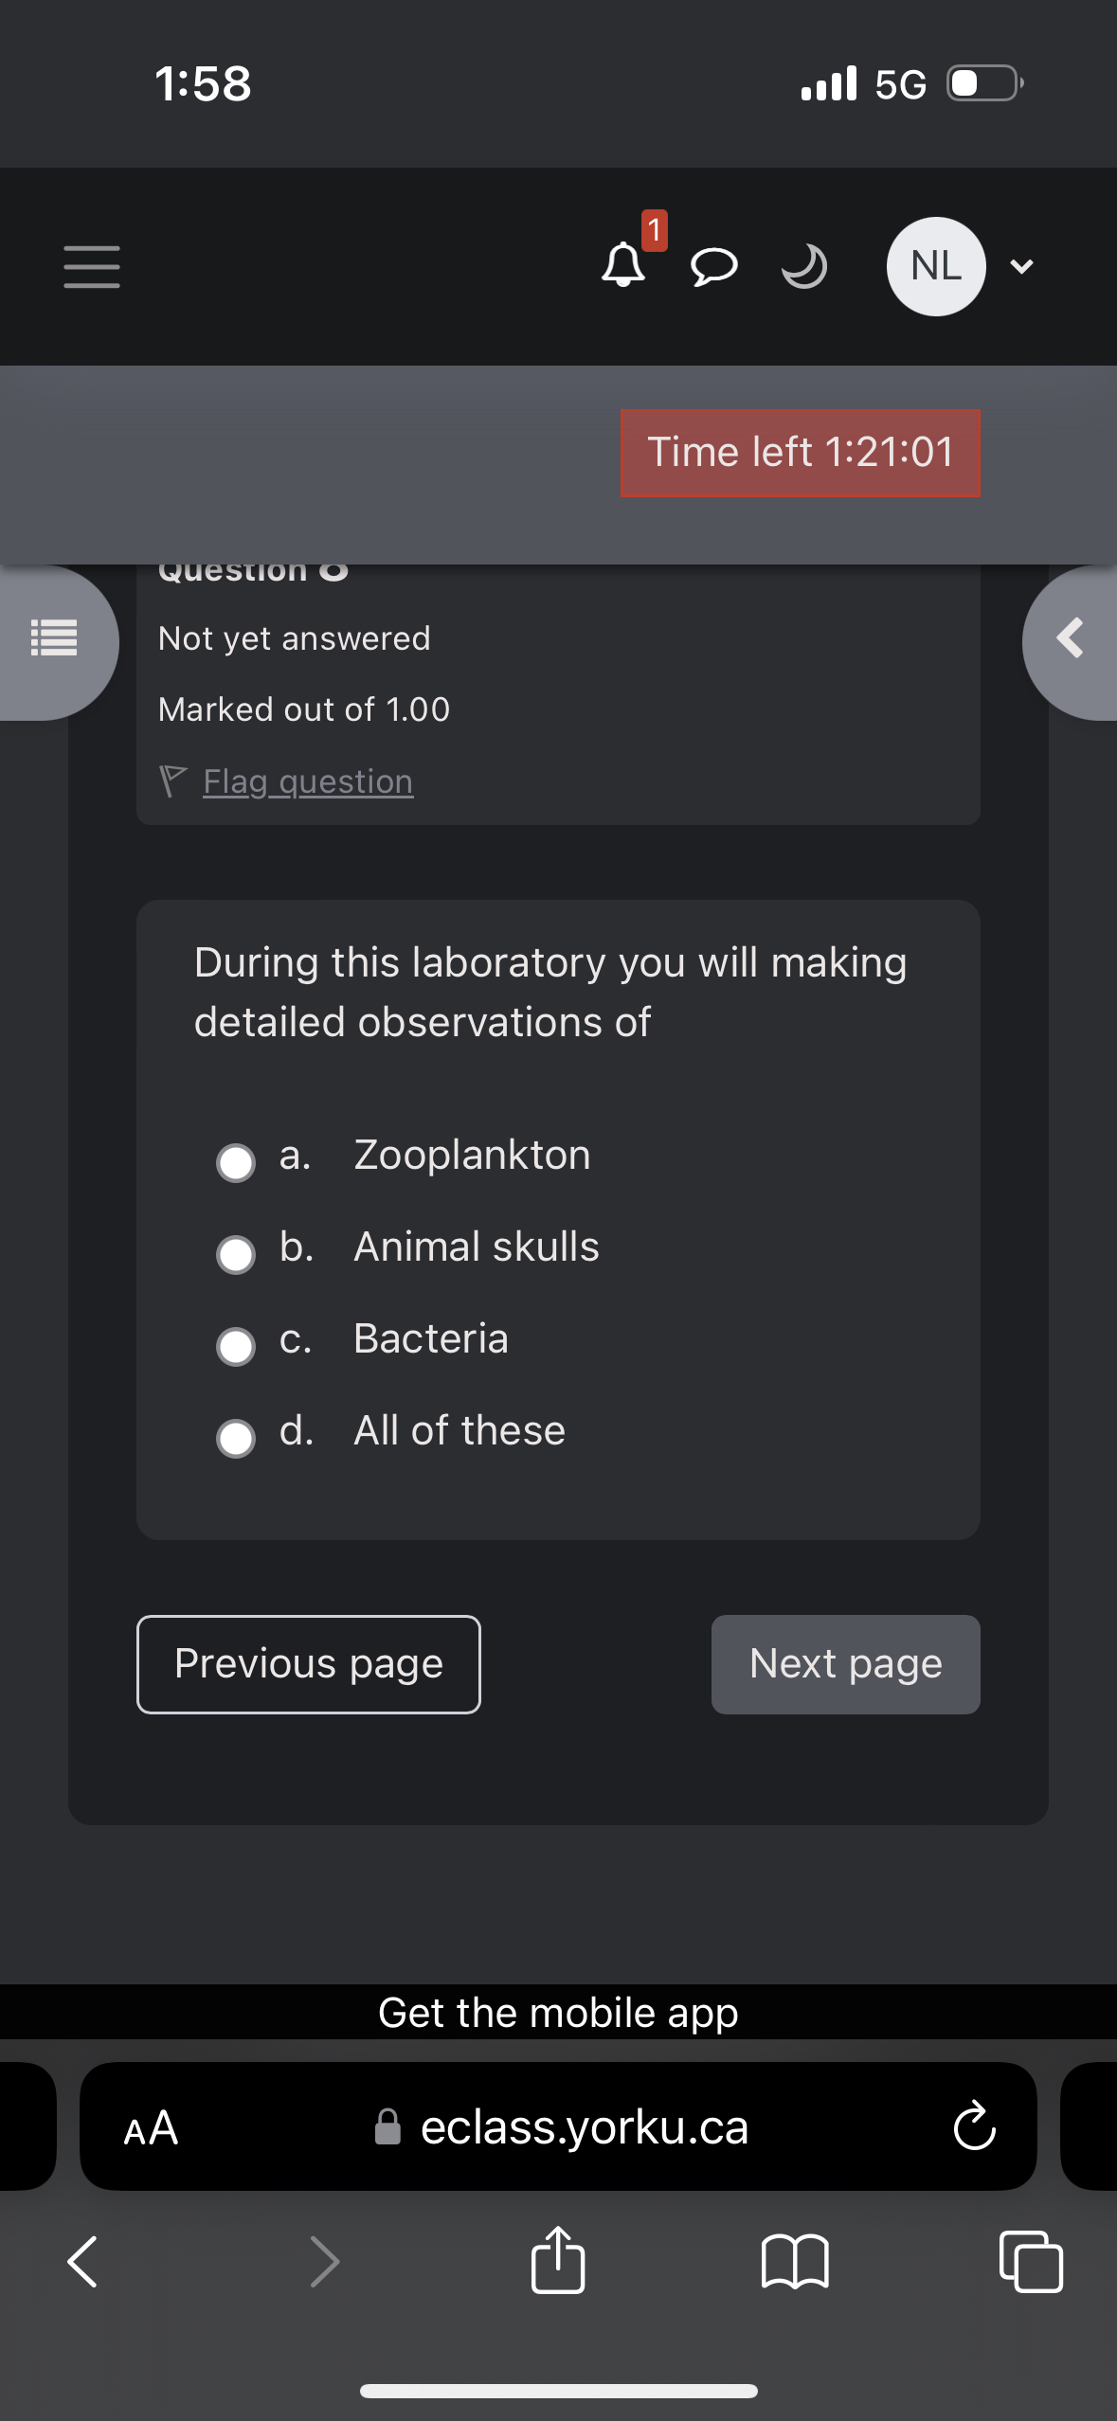Go to Previous page

click(x=309, y=1664)
